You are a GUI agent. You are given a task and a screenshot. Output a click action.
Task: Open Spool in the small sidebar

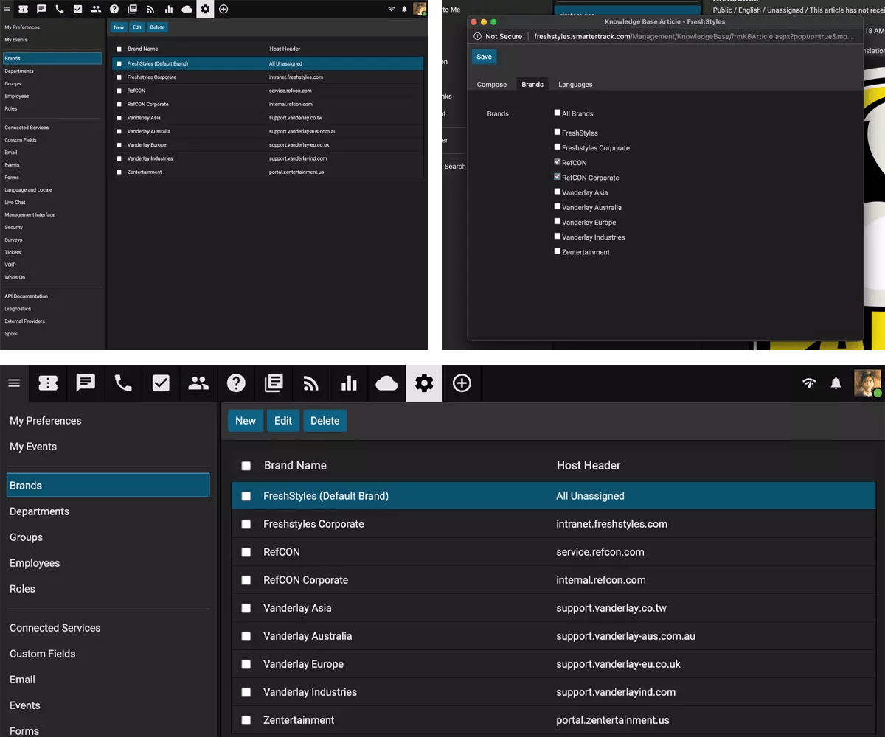(x=11, y=334)
